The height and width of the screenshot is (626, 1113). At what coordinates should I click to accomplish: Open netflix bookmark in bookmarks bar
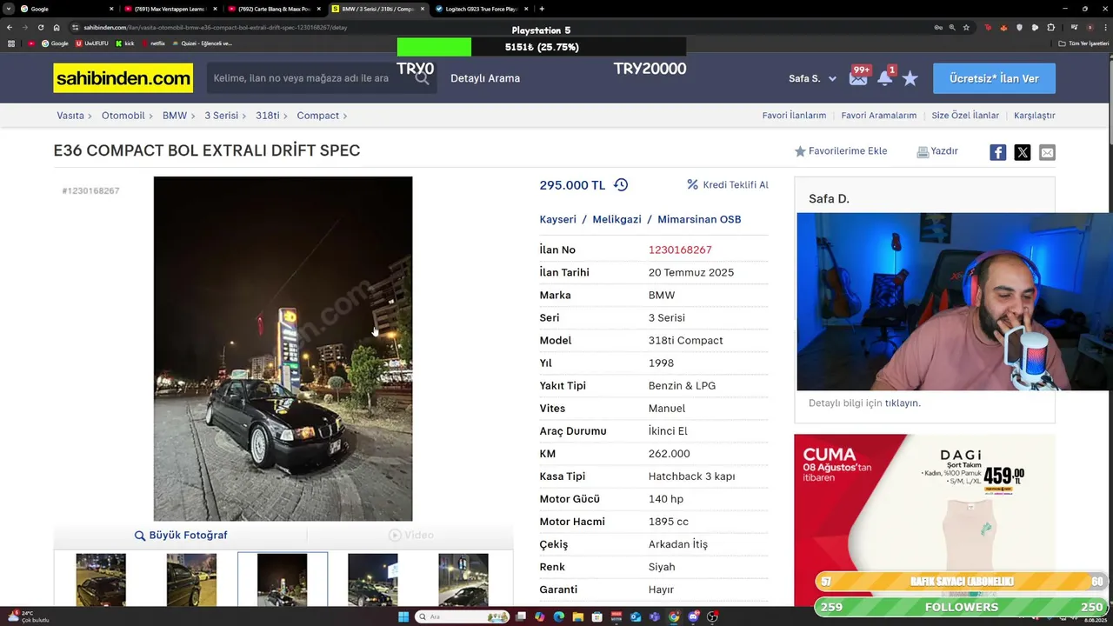coord(152,43)
